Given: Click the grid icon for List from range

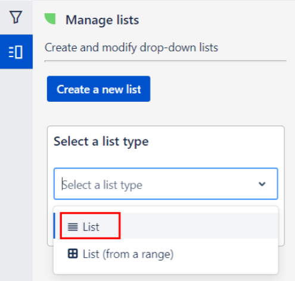Looking at the screenshot, I should tap(73, 254).
